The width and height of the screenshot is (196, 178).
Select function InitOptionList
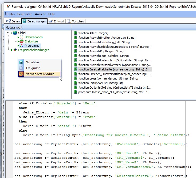[101, 83]
